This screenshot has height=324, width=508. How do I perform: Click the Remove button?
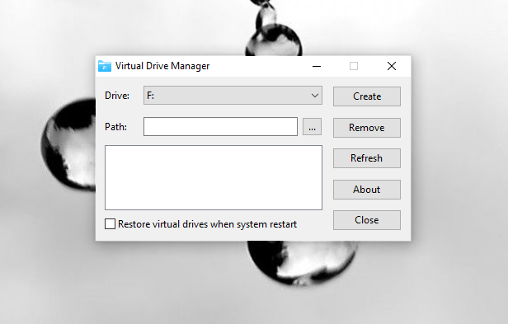point(367,128)
